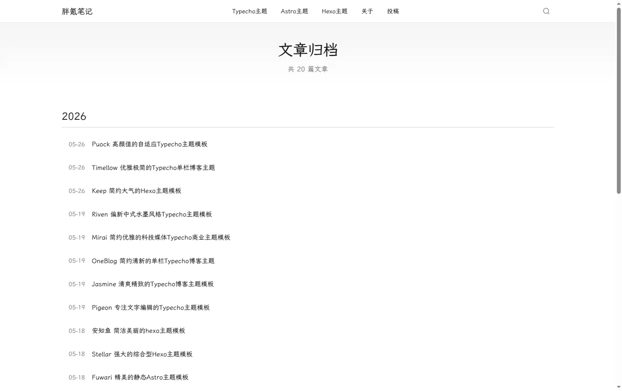
Task: Click the 05-18 date beside 安知鱼
Action: pyautogui.click(x=77, y=331)
